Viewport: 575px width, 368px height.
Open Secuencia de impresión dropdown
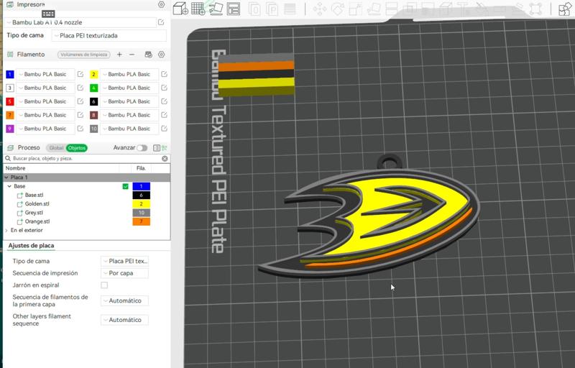coord(124,273)
